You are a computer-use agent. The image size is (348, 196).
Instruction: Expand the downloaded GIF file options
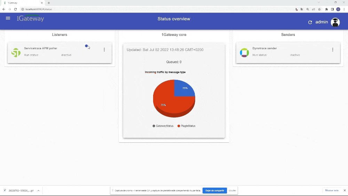pyautogui.click(x=38, y=190)
